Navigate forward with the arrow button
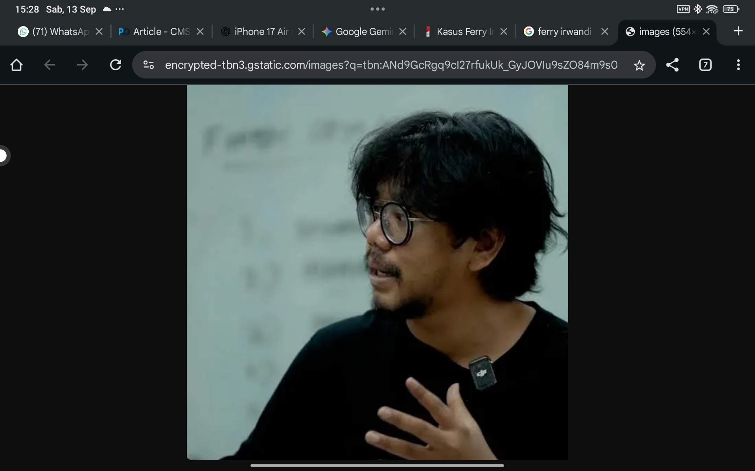The image size is (755, 471). (x=83, y=65)
